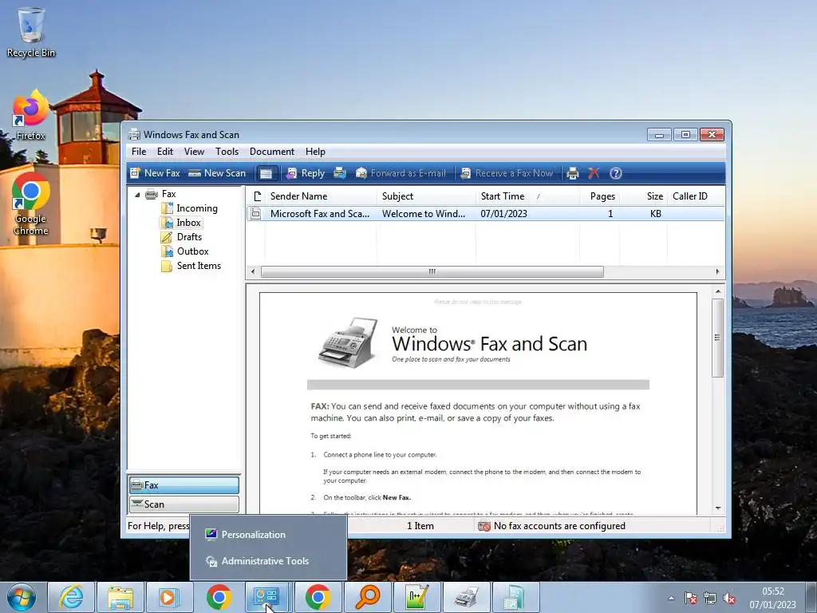Click the Sent Items folder icon

[x=167, y=266]
